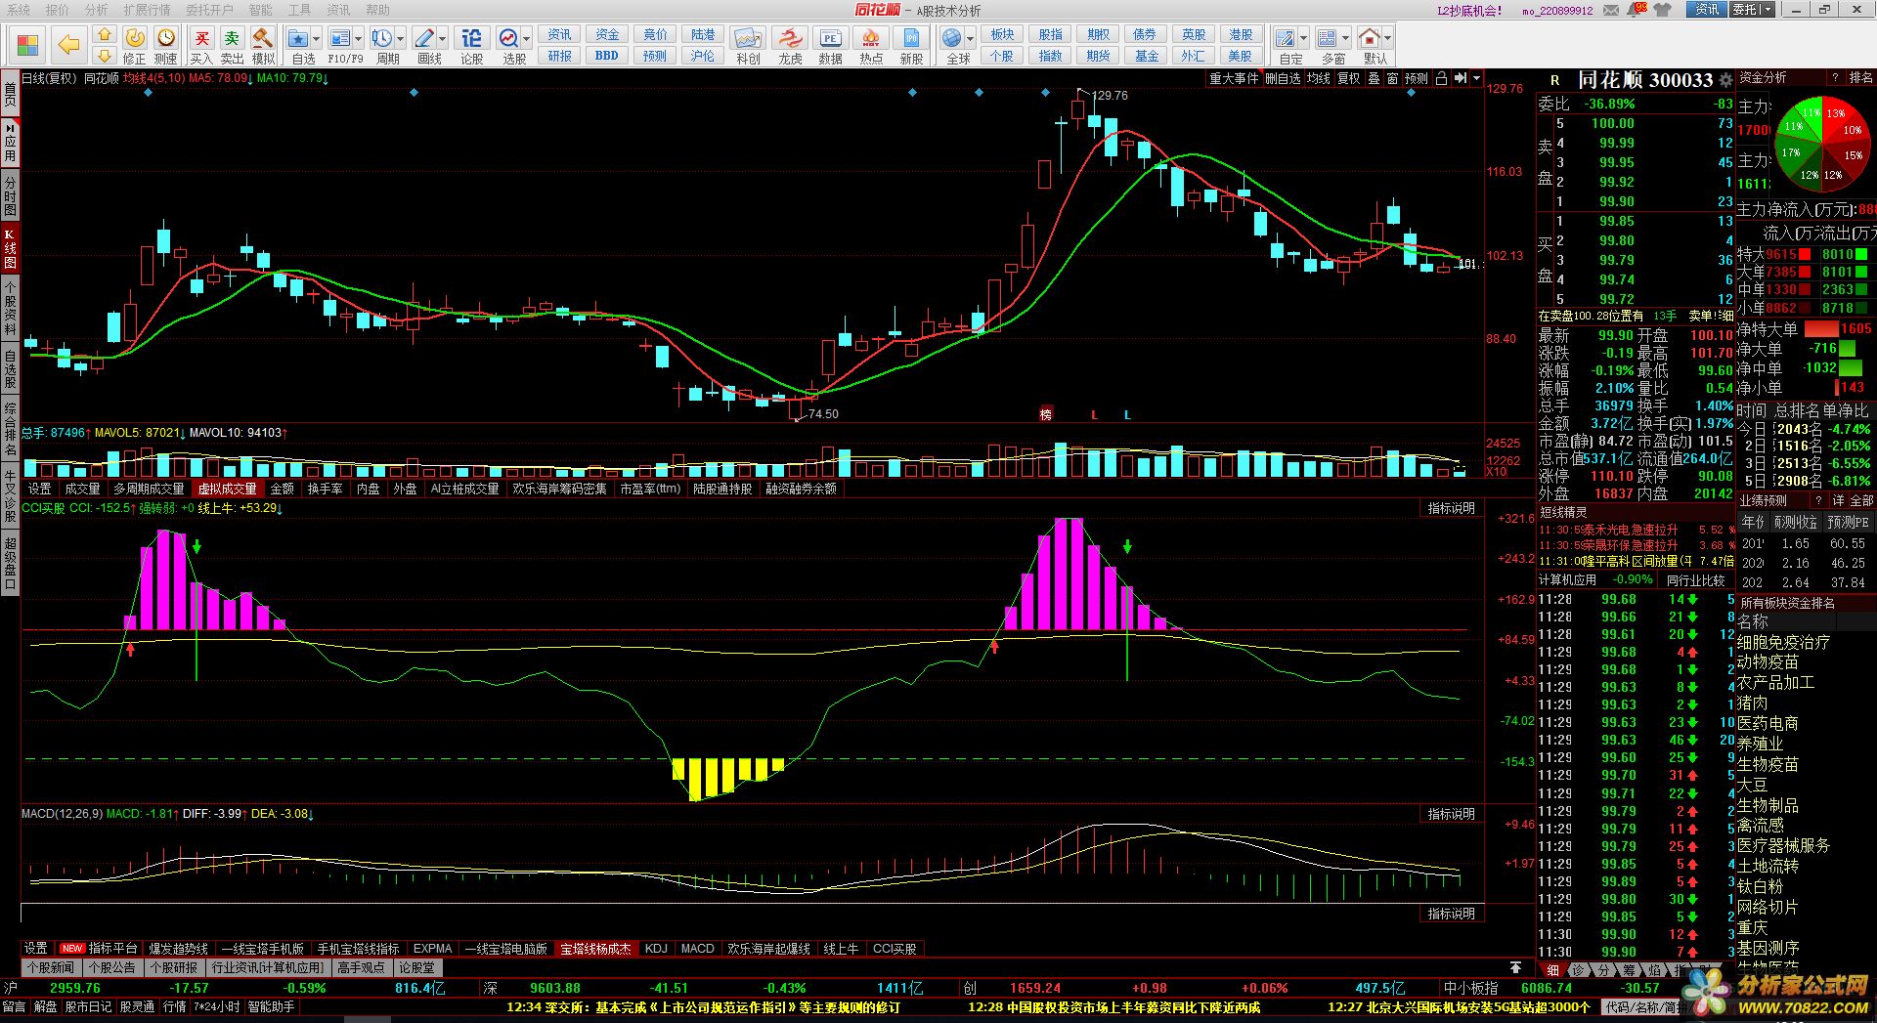
Task: Click the F10/F9 info icon
Action: (x=340, y=38)
